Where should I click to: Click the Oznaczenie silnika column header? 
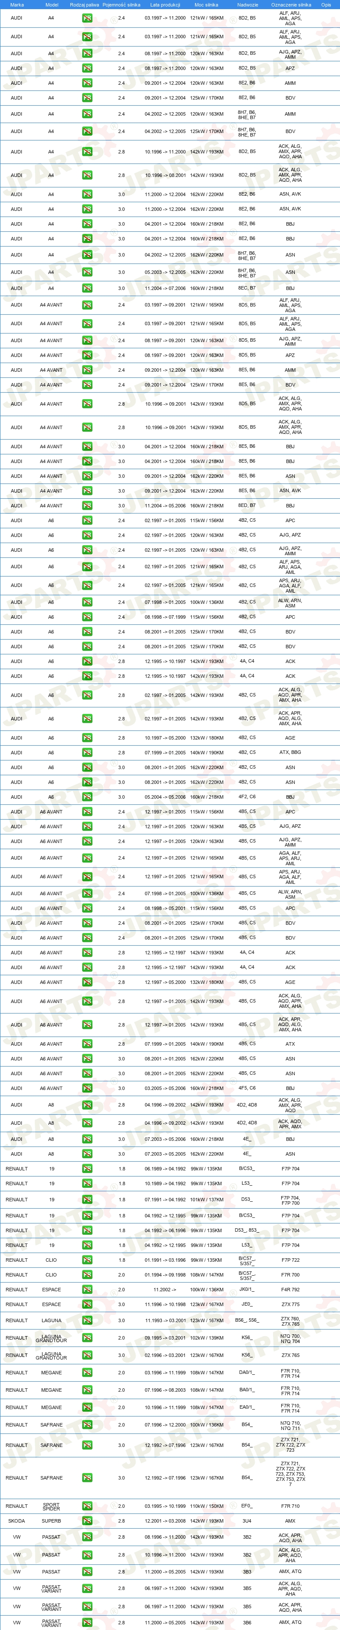(290, 4)
